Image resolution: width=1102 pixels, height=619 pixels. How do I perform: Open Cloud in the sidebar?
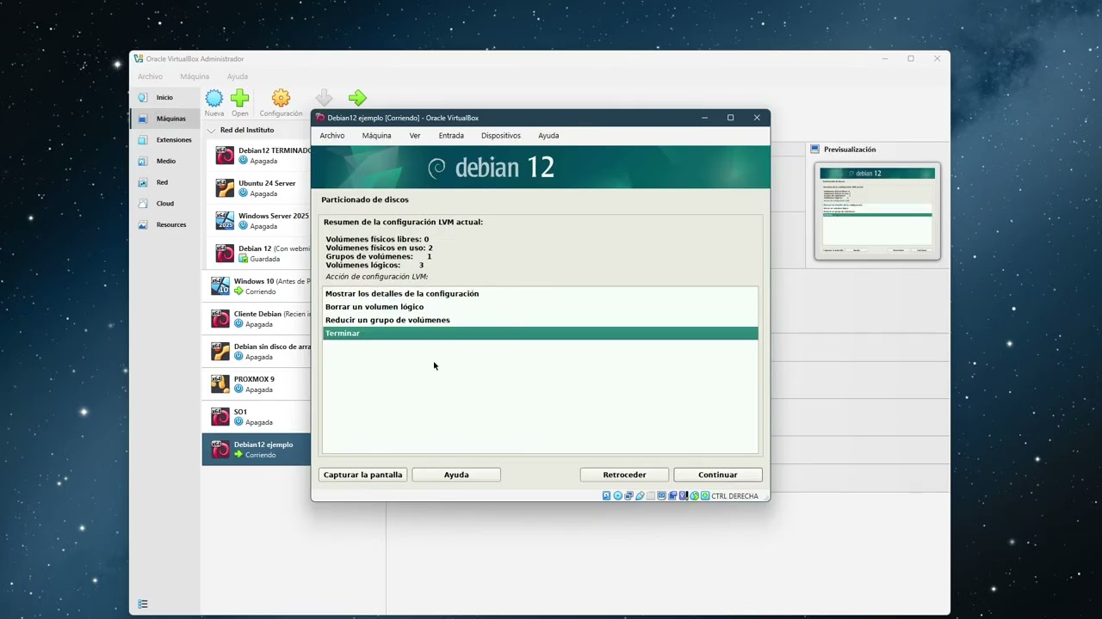(x=165, y=204)
